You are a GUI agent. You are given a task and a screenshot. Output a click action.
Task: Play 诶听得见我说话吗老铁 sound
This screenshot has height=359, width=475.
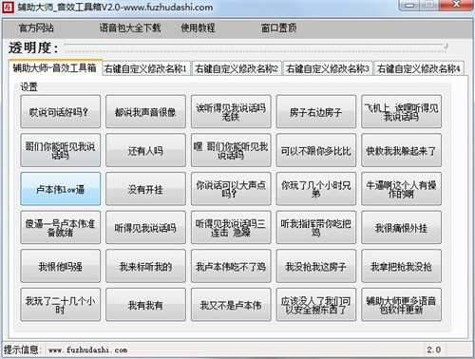click(231, 112)
